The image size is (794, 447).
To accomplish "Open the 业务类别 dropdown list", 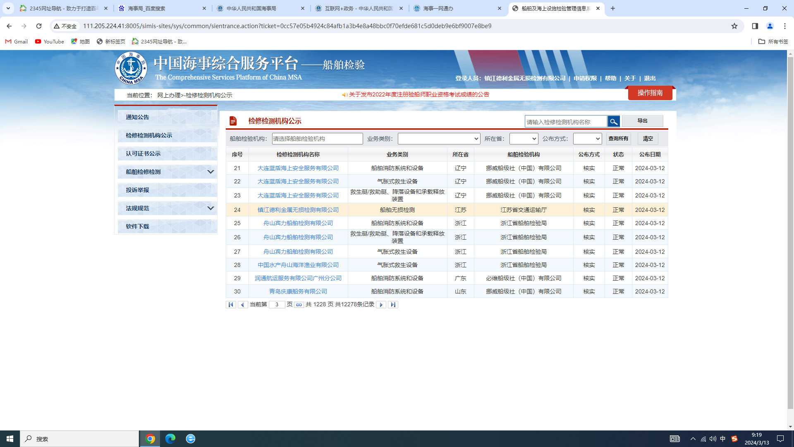I will click(x=438, y=139).
